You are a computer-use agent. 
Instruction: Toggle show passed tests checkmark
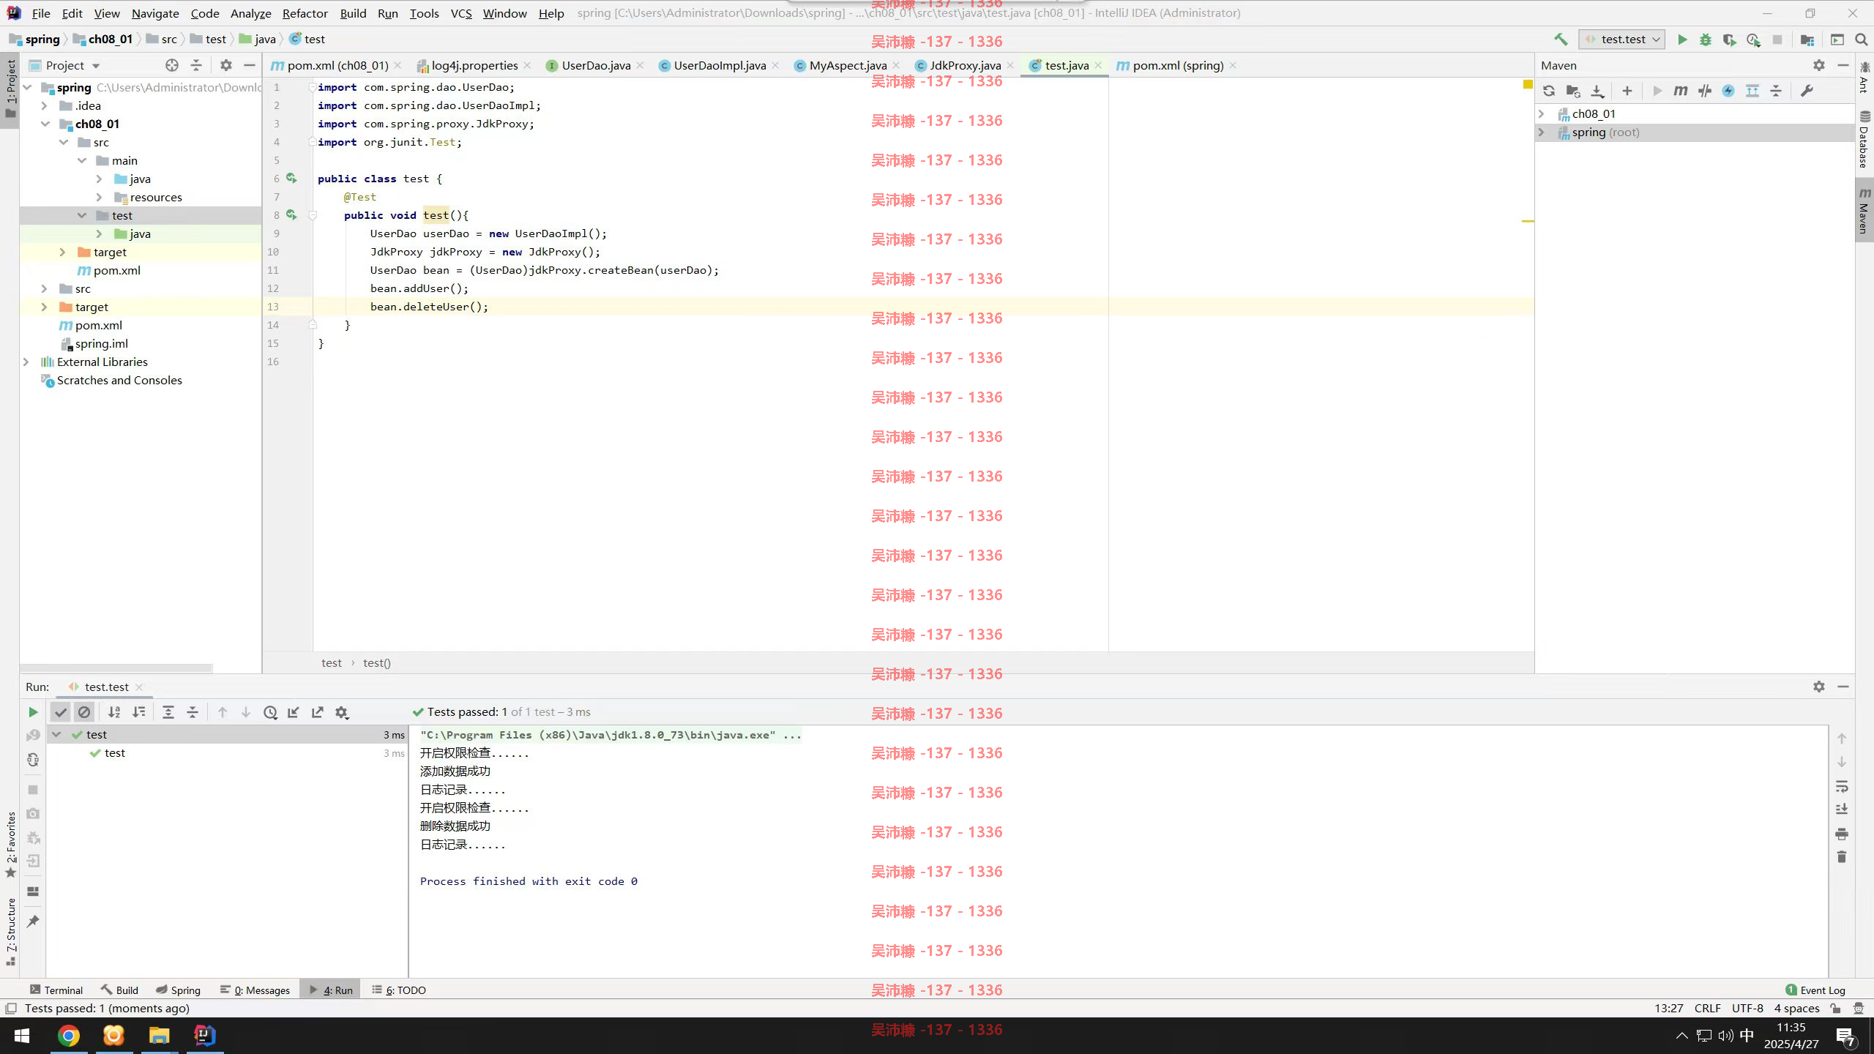[x=61, y=712]
